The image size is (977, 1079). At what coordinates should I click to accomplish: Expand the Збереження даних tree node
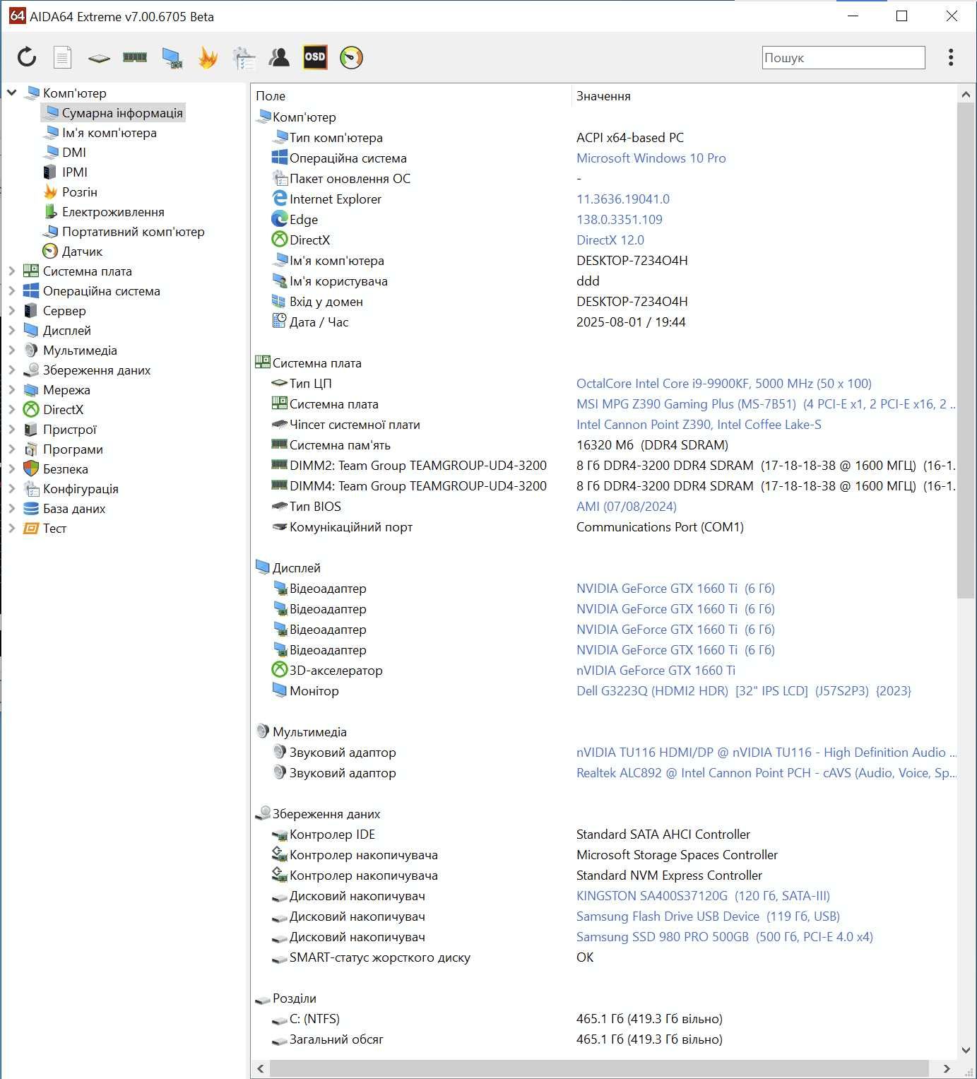click(x=12, y=370)
